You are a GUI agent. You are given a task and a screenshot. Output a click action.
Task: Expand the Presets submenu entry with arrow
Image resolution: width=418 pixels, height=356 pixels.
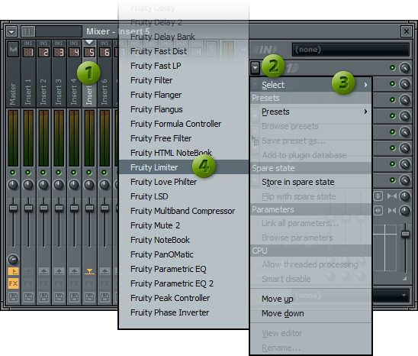(x=310, y=112)
